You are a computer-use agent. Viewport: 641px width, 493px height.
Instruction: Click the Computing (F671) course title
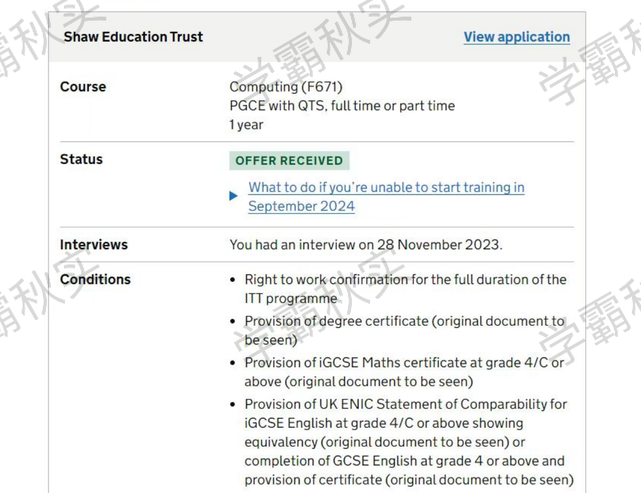coord(286,87)
